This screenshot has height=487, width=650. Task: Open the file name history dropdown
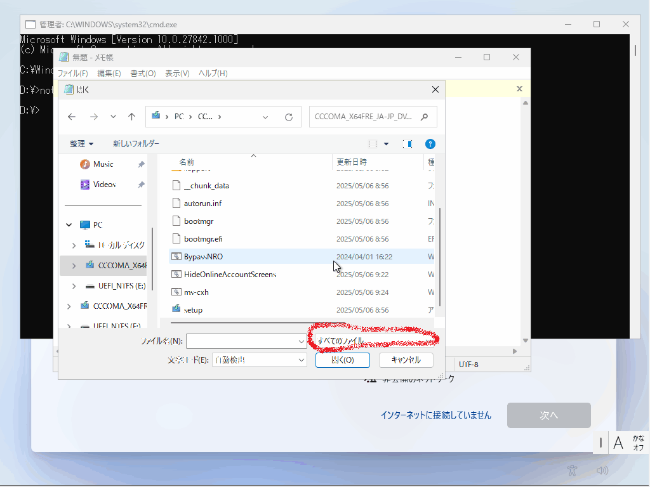tap(302, 342)
